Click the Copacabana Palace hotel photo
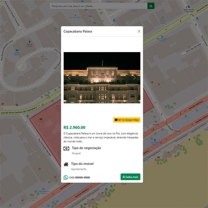208x208 pixels. click(x=102, y=78)
